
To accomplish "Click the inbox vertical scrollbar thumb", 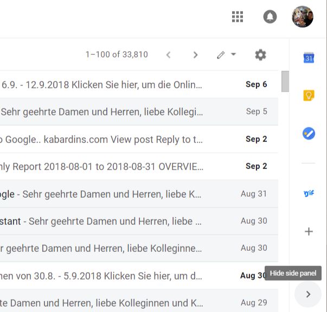I will point(285,81).
